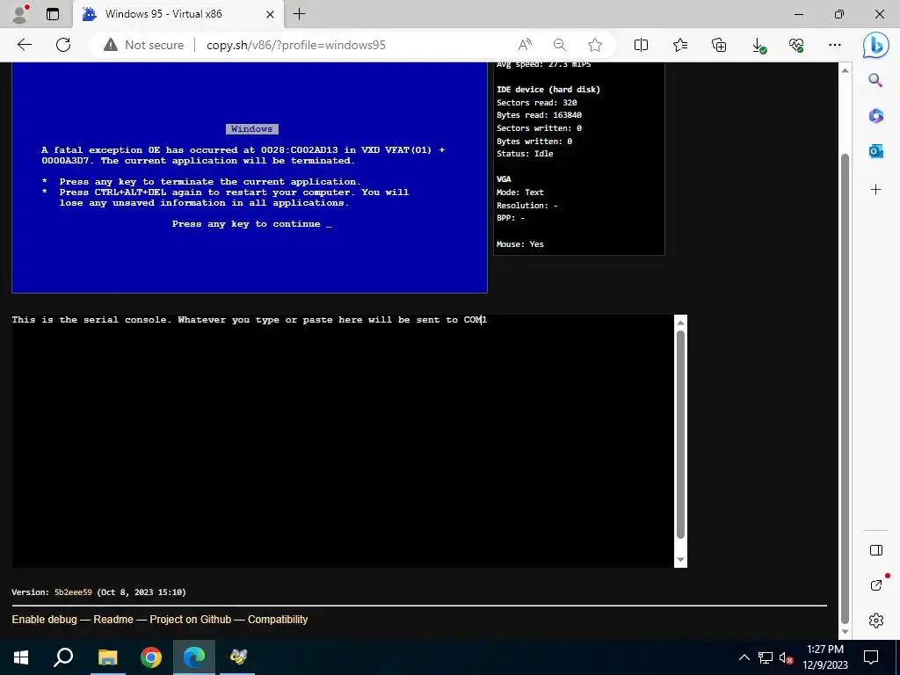Click the muted volume tray icon

pyautogui.click(x=786, y=657)
